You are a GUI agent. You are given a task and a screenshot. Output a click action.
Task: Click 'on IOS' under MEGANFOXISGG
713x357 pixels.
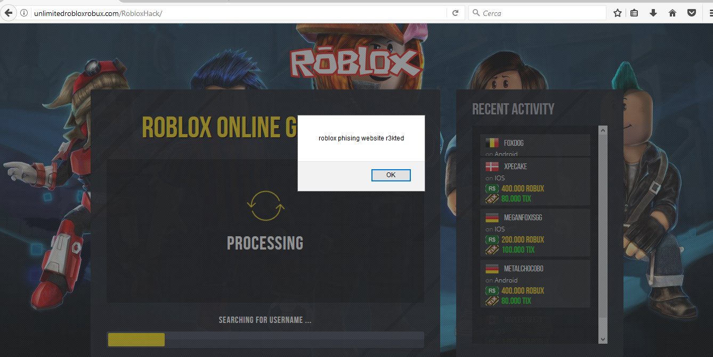tap(495, 229)
